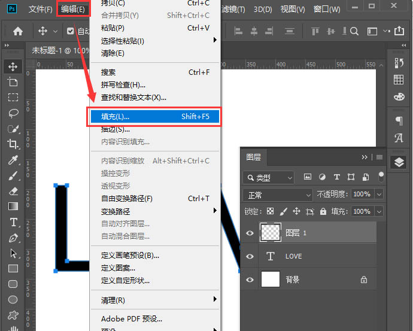This screenshot has height=331, width=413.
Task: Select the Rectangular Marquee tool
Action: pos(13,97)
